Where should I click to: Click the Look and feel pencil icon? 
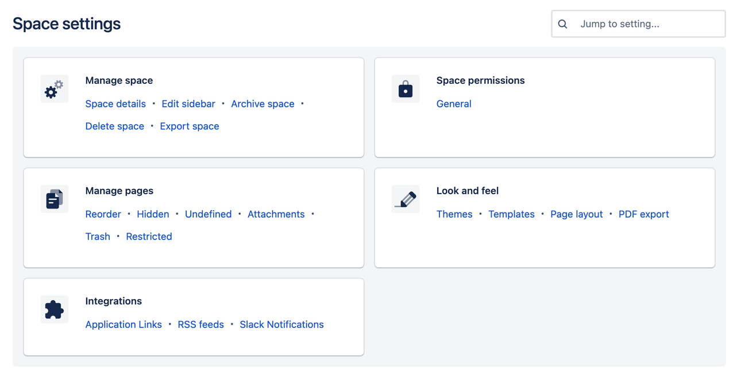(406, 199)
